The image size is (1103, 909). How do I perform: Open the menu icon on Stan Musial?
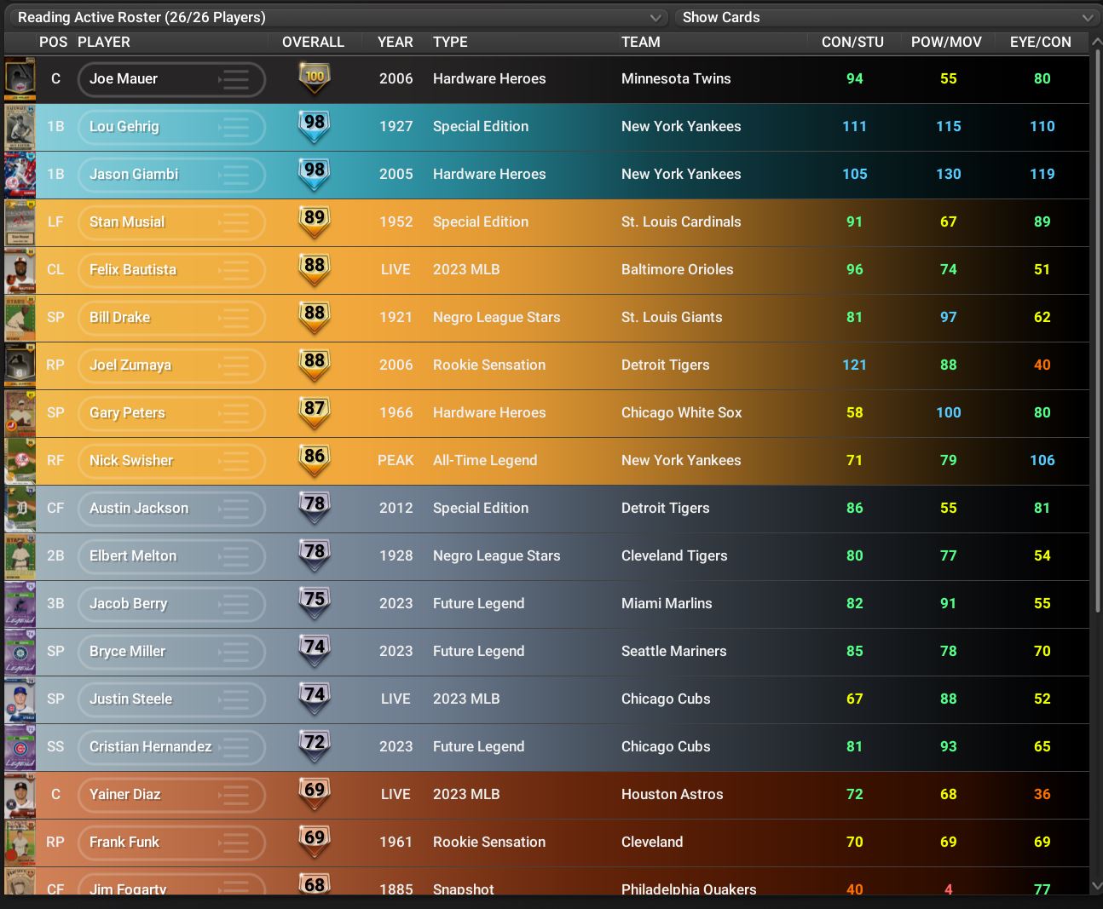[234, 222]
